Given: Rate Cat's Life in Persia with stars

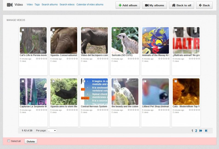Looking at the screenshot, I should pos(42,59).
